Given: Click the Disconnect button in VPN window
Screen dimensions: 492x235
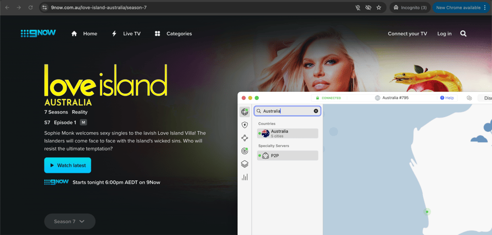Looking at the screenshot, I should (x=485, y=98).
